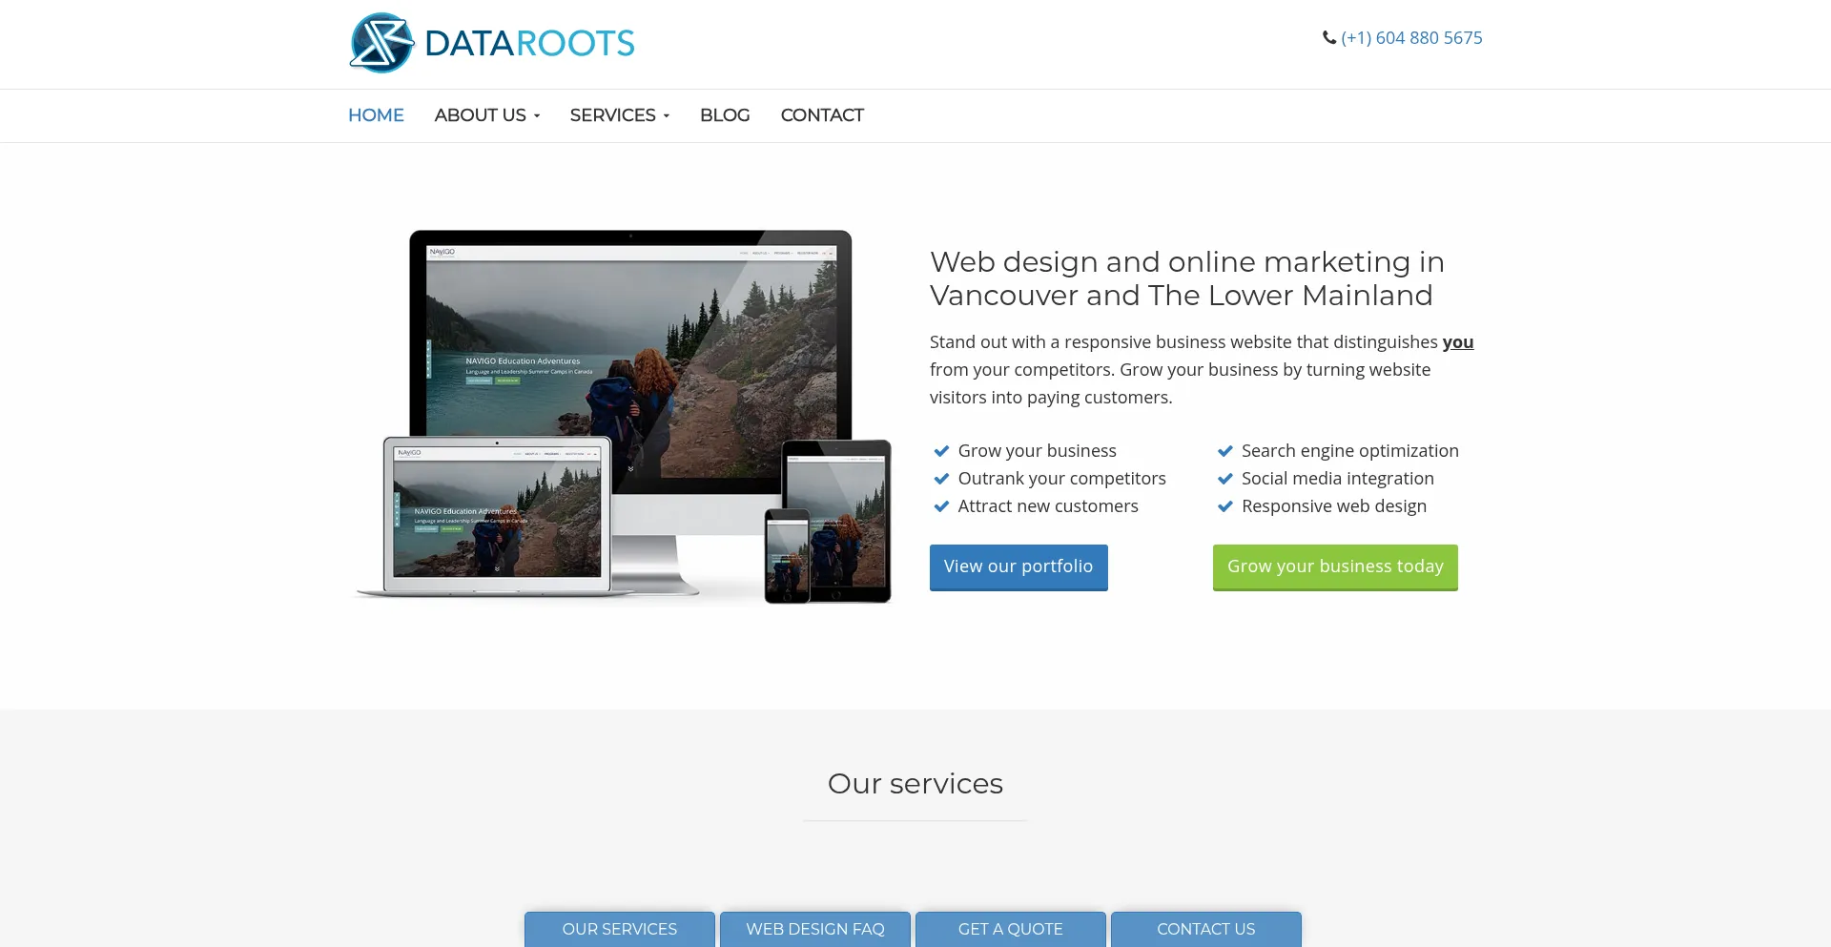Open the Contact menu item
Image resolution: width=1831 pixels, height=947 pixels.
pos(822,115)
